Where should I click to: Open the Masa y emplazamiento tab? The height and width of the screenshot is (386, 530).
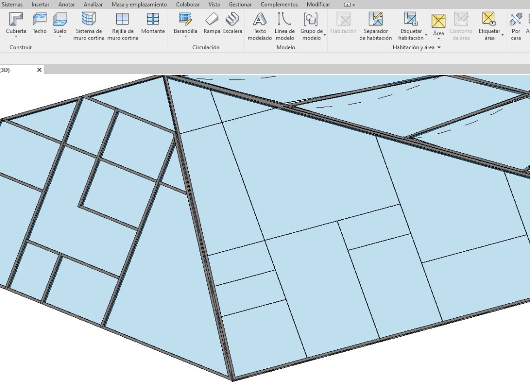[139, 5]
